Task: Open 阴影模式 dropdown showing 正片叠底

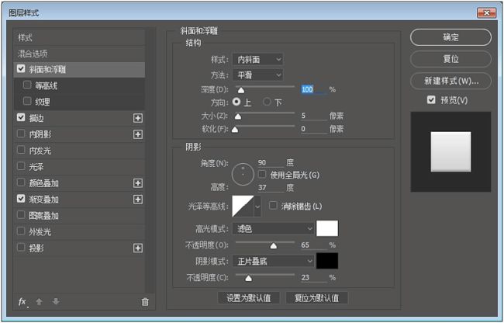Action: [x=273, y=261]
